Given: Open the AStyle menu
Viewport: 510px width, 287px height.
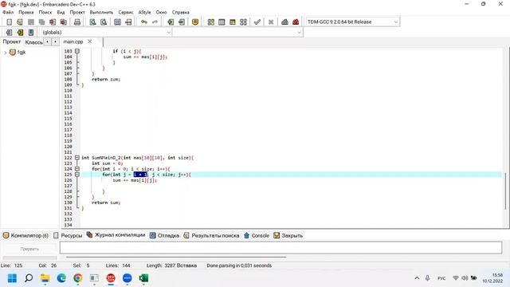Looking at the screenshot, I should [x=144, y=12].
